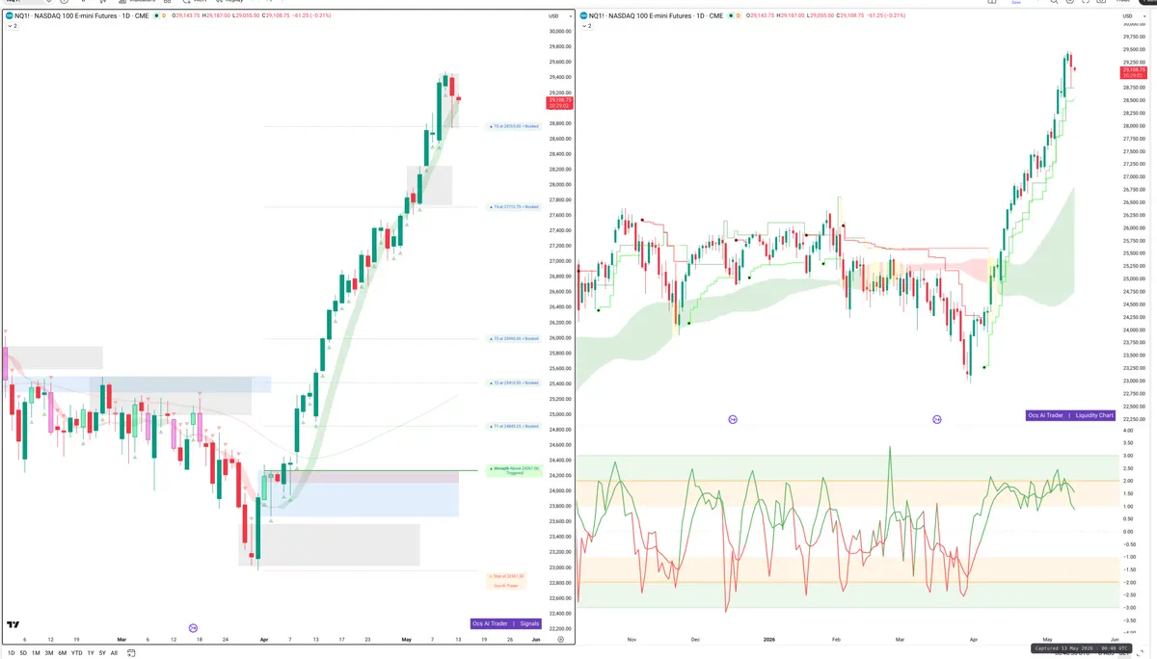This screenshot has width=1157, height=659.
Task: Select the YTD time range
Action: [76, 652]
